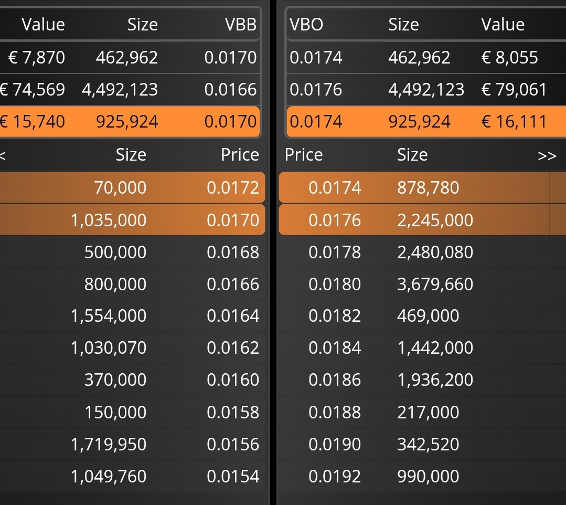Screen dimensions: 566x505
Task: Select the ask row priced 0.0174 size 878,780
Action: (422, 187)
